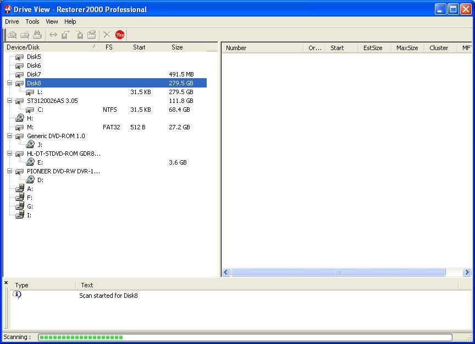The height and width of the screenshot is (344, 475).
Task: Collapse the Disk8 tree node
Action: (x=10, y=83)
